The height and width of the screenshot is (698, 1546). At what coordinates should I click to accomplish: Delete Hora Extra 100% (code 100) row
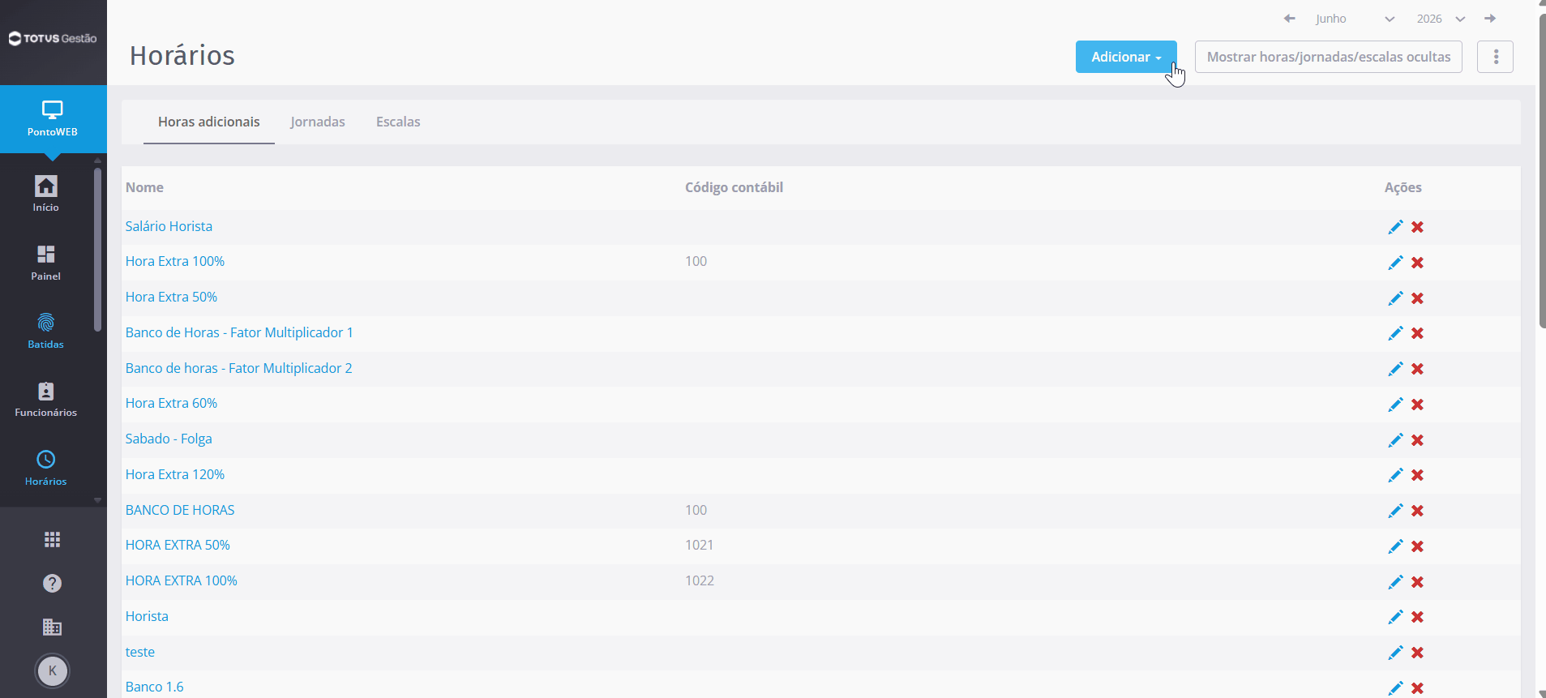pos(1417,263)
